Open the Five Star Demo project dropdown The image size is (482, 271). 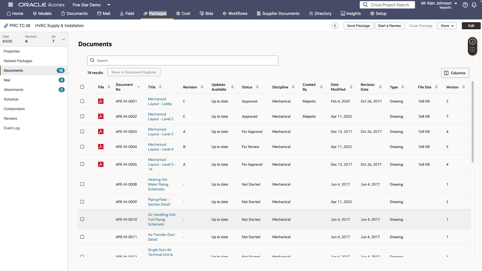coord(109,5)
